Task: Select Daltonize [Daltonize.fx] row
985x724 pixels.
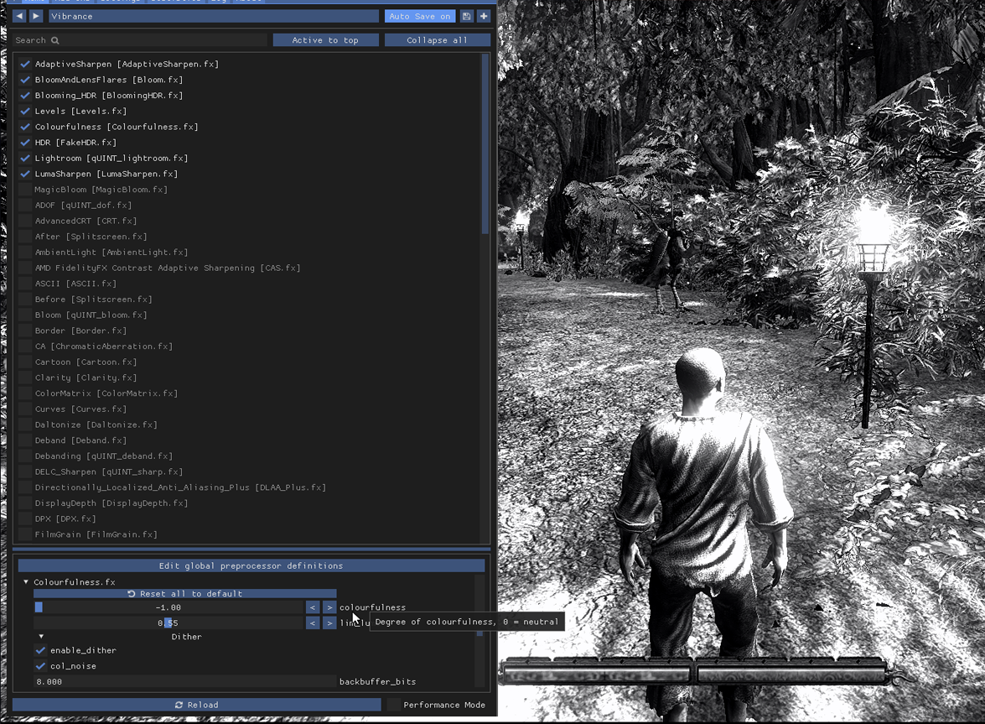Action: tap(96, 425)
